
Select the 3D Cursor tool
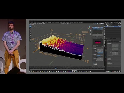click(30, 28)
